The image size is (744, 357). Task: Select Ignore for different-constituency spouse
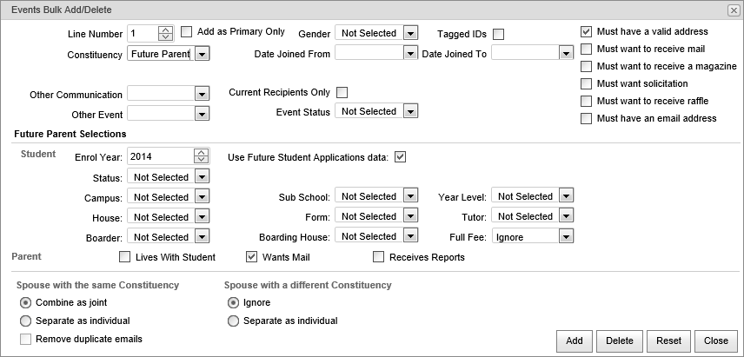[x=234, y=302]
